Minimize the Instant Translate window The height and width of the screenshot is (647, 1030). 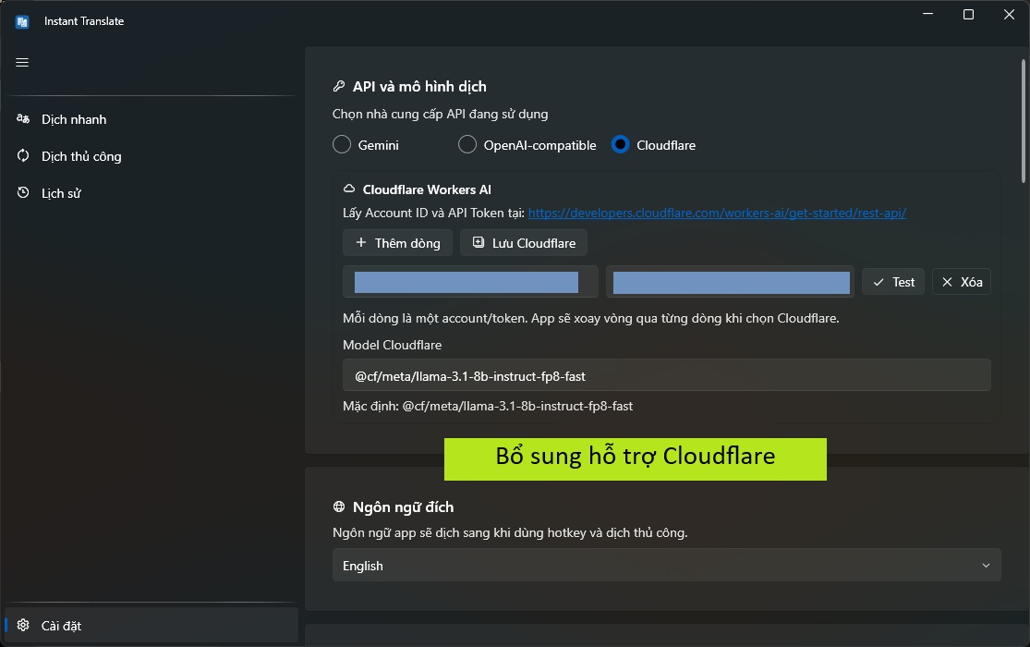tap(928, 15)
